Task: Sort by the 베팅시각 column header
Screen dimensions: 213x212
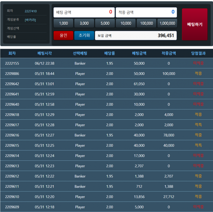Action: click(44, 53)
